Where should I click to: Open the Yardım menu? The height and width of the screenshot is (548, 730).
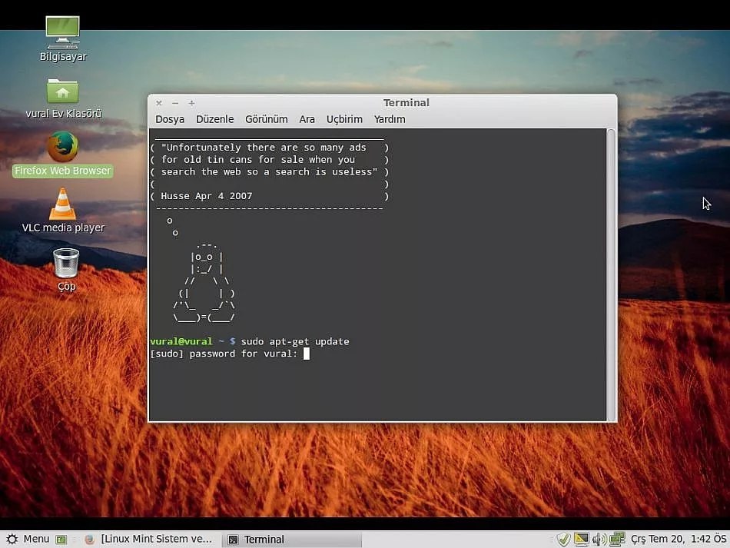390,119
